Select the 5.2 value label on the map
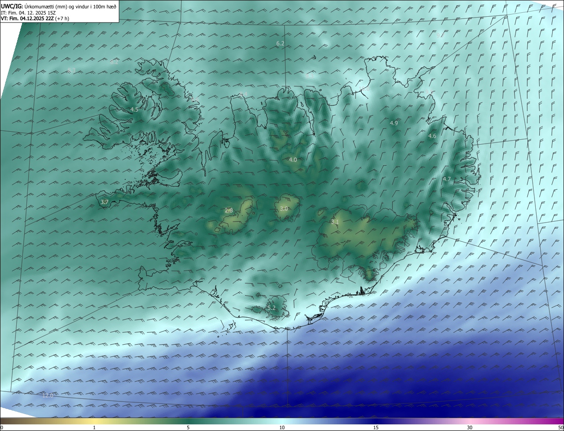This screenshot has width=564, height=431. click(x=271, y=308)
